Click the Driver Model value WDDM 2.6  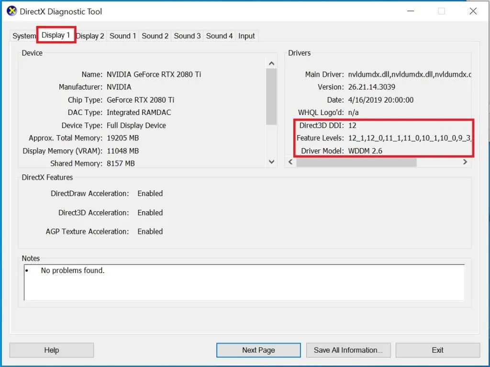tap(365, 151)
